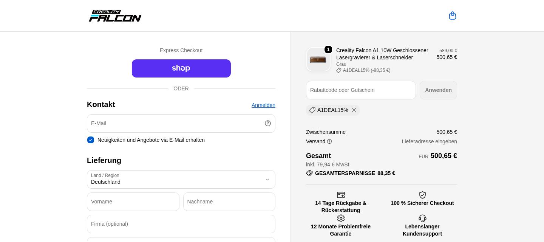This screenshot has height=242, width=544.
Task: Click the discount tag icon under product name
Action: [339, 70]
